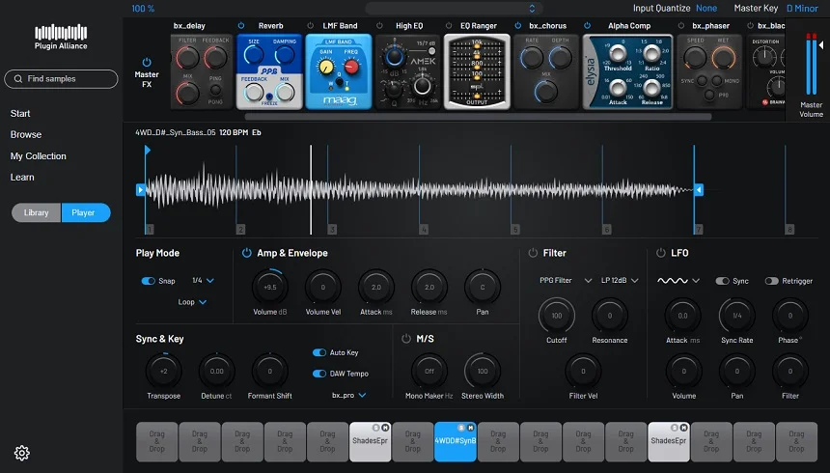Switch to the Library tab
The image size is (830, 473).
[x=36, y=213]
